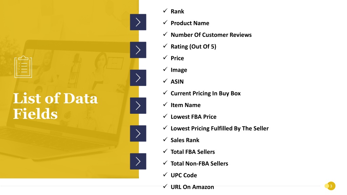This screenshot has width=347, height=195.
Task: Click the white clipboard icon
Action: tap(23, 67)
